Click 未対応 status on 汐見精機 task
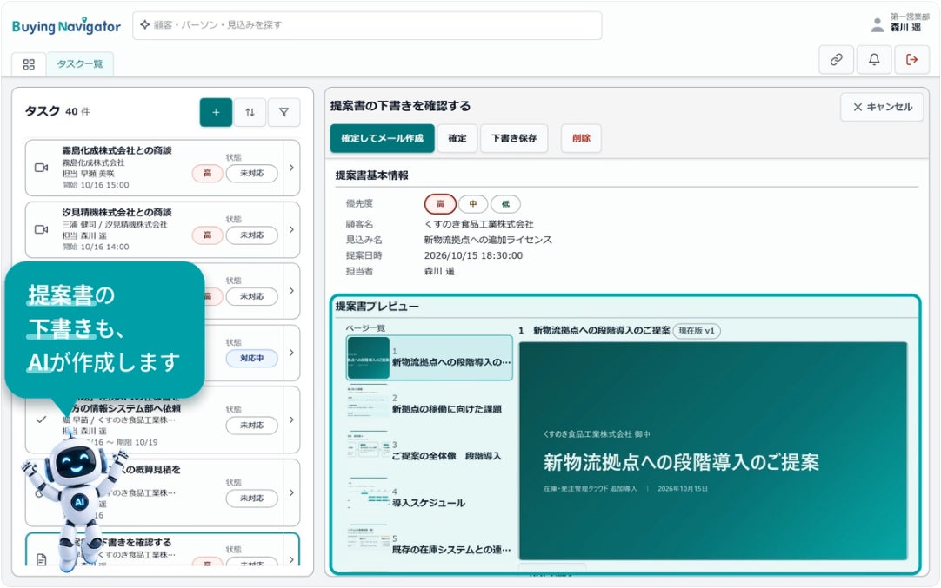941x588 pixels. 251,235
